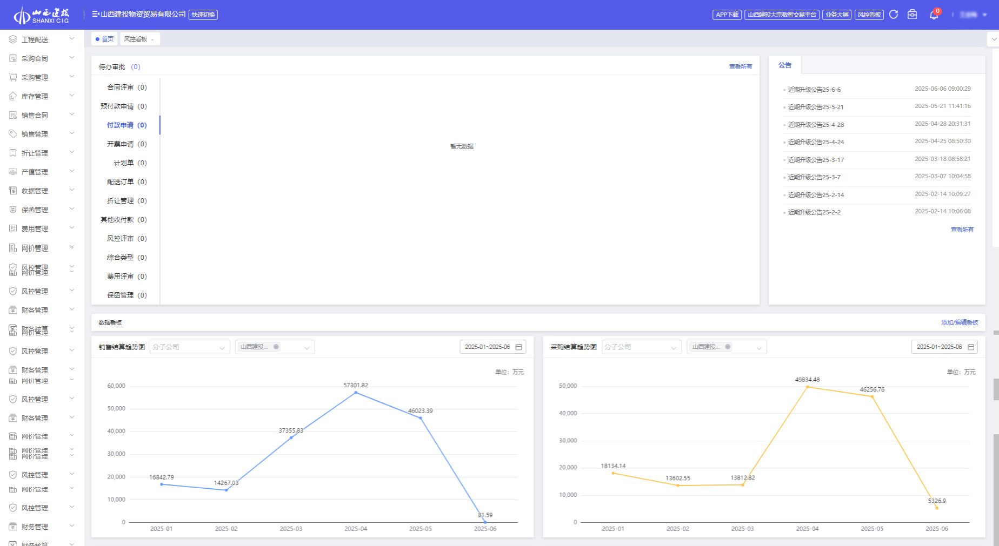
Task: Click the 快速切换 button
Action: (203, 15)
